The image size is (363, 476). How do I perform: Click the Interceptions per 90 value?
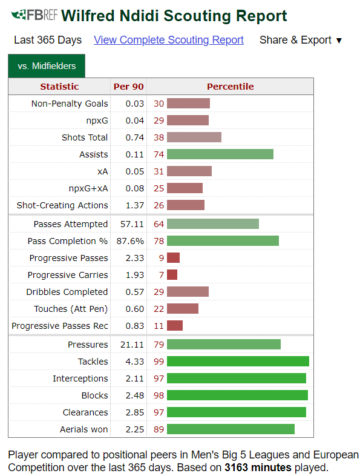tap(134, 378)
